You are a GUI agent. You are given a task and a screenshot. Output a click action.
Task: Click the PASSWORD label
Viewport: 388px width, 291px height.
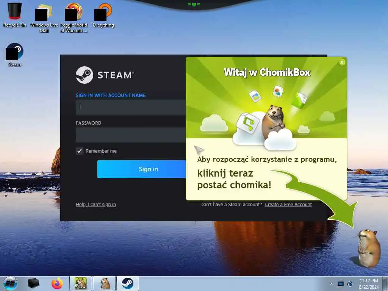pyautogui.click(x=88, y=123)
